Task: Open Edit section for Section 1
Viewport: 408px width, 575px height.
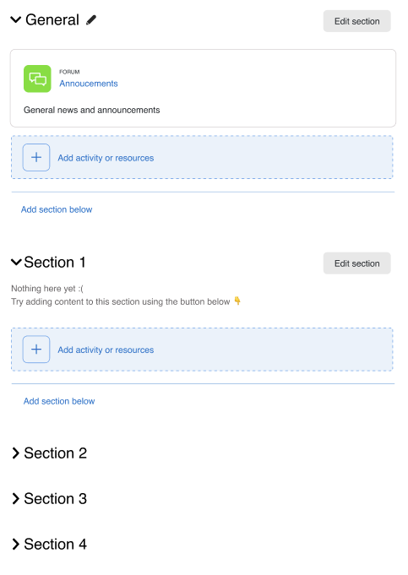Action: [x=357, y=263]
